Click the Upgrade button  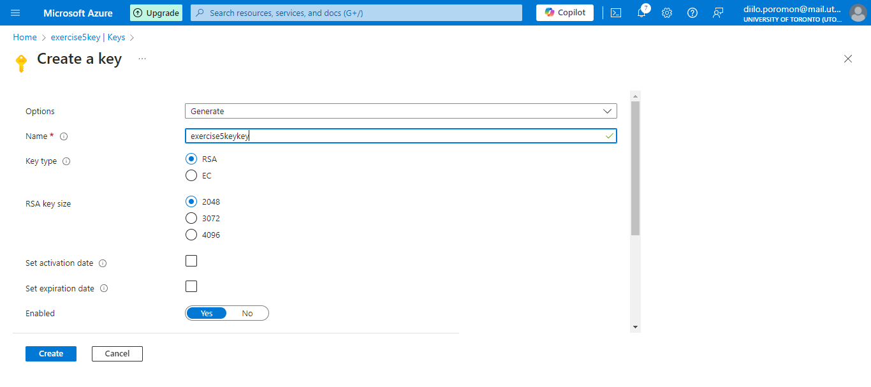coord(156,12)
